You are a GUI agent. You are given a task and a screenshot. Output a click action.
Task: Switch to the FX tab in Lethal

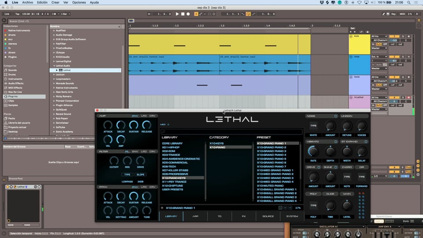tap(244, 216)
